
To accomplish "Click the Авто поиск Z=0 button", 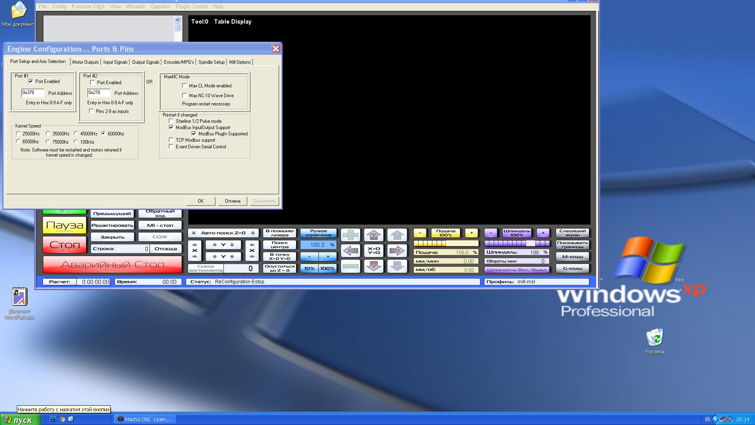I will [x=223, y=233].
